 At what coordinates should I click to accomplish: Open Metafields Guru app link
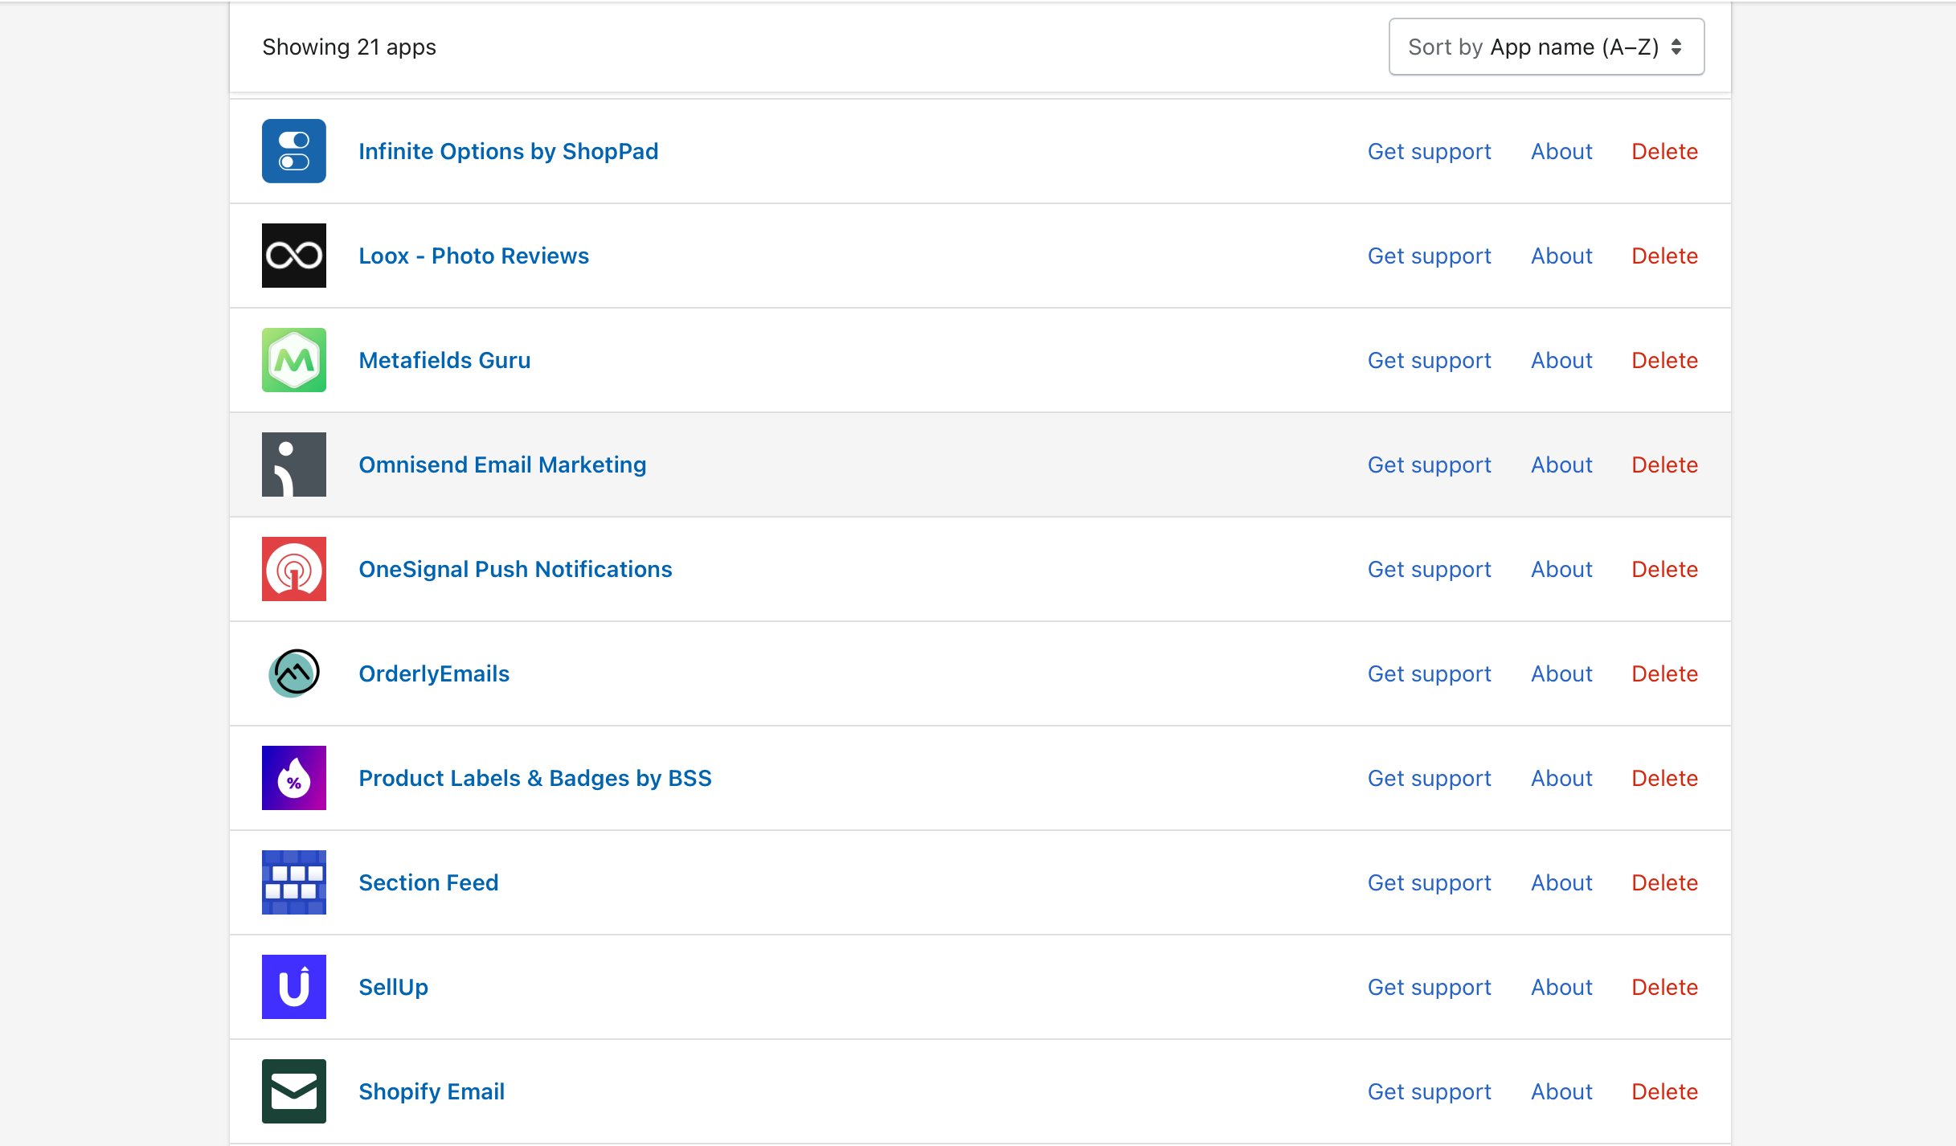point(444,360)
